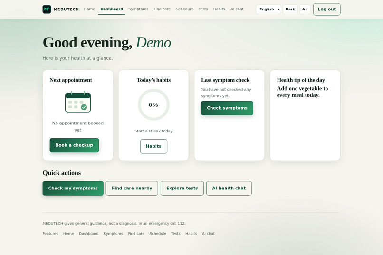Click 'Start a streak today' text
Viewport: 383px width, 255px height.
click(x=153, y=131)
